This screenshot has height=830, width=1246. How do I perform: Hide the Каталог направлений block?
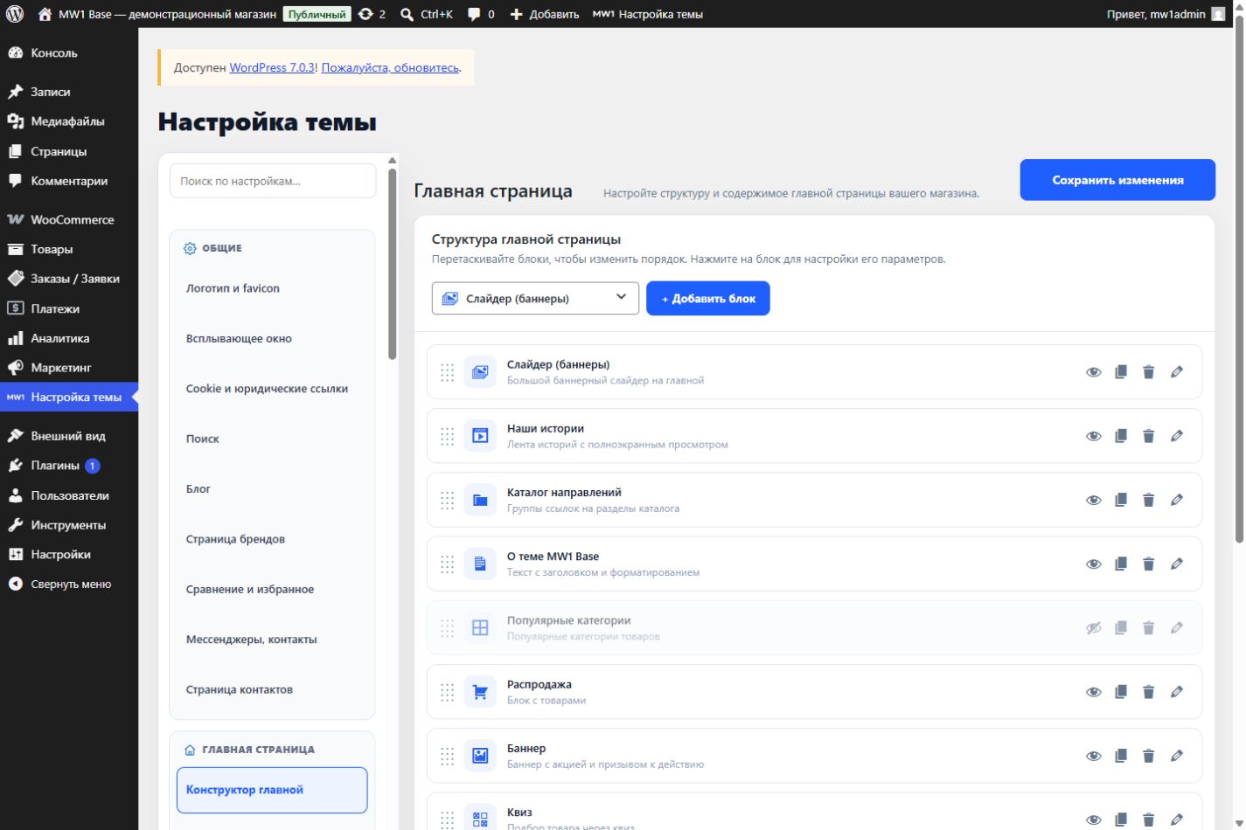click(1093, 500)
